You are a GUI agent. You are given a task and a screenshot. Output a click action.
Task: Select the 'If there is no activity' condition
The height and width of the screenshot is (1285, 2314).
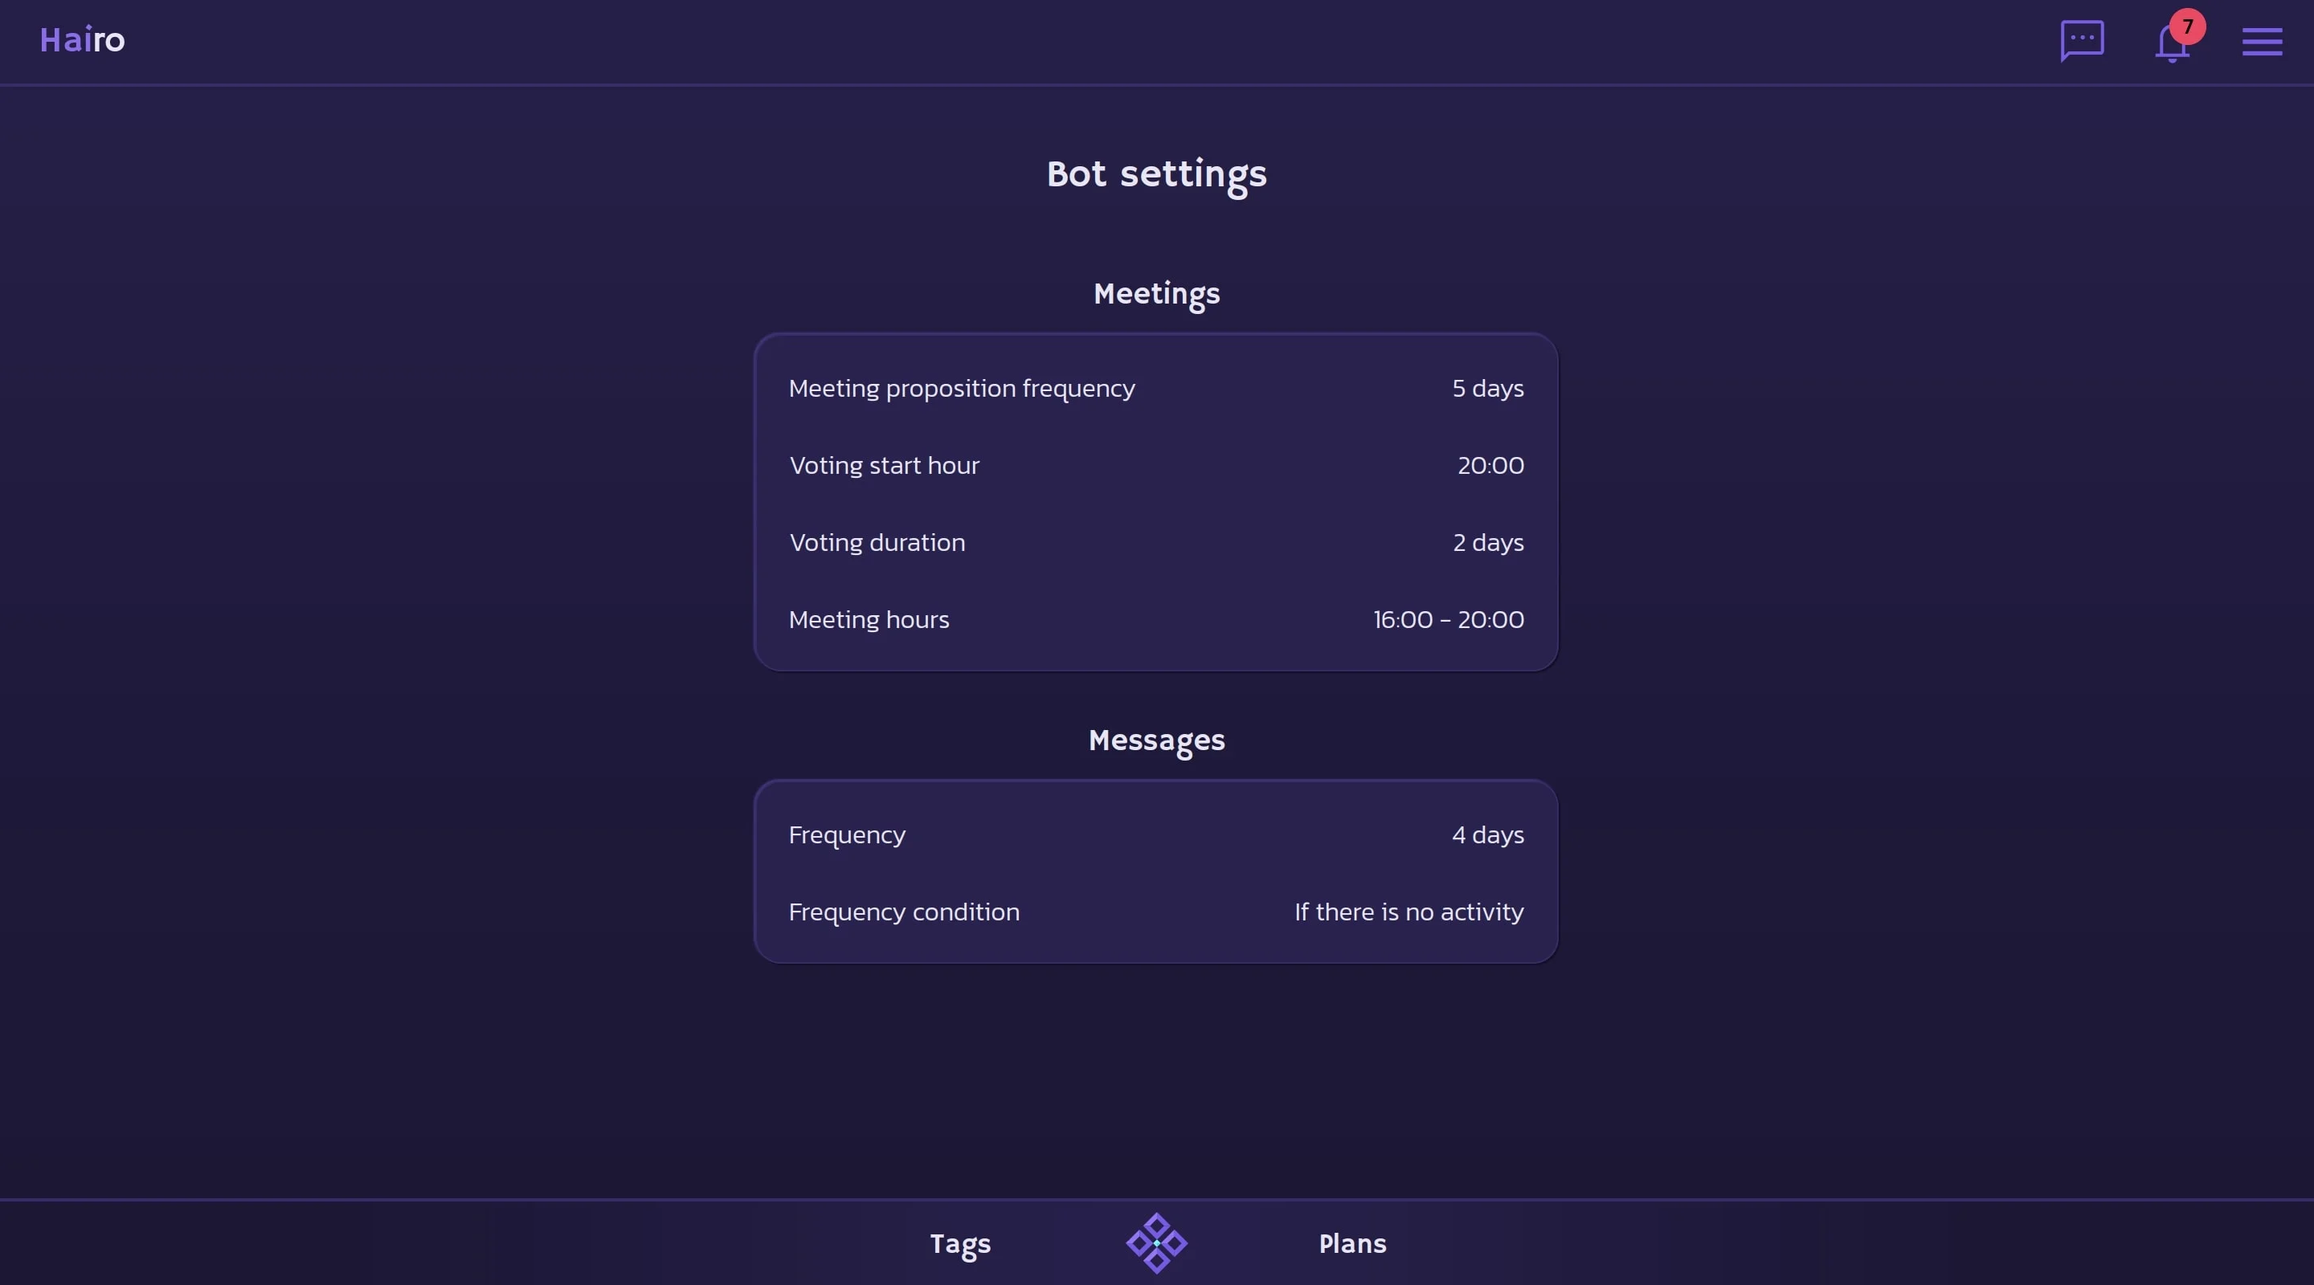pos(1408,912)
